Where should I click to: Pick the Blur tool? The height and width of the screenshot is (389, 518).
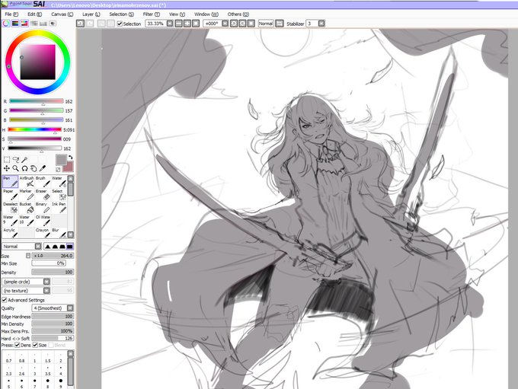[59, 233]
